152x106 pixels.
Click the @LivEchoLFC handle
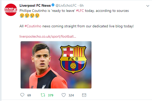pyautogui.click(x=66, y=5)
